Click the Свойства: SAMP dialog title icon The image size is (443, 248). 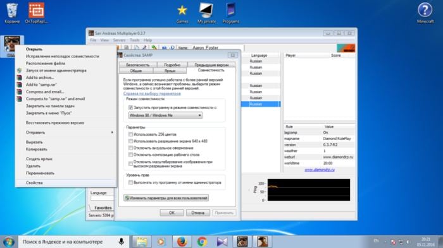[120, 55]
